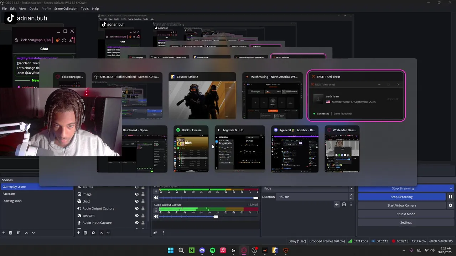
Task: Unlock the Image source lock icon
Action: click(143, 194)
